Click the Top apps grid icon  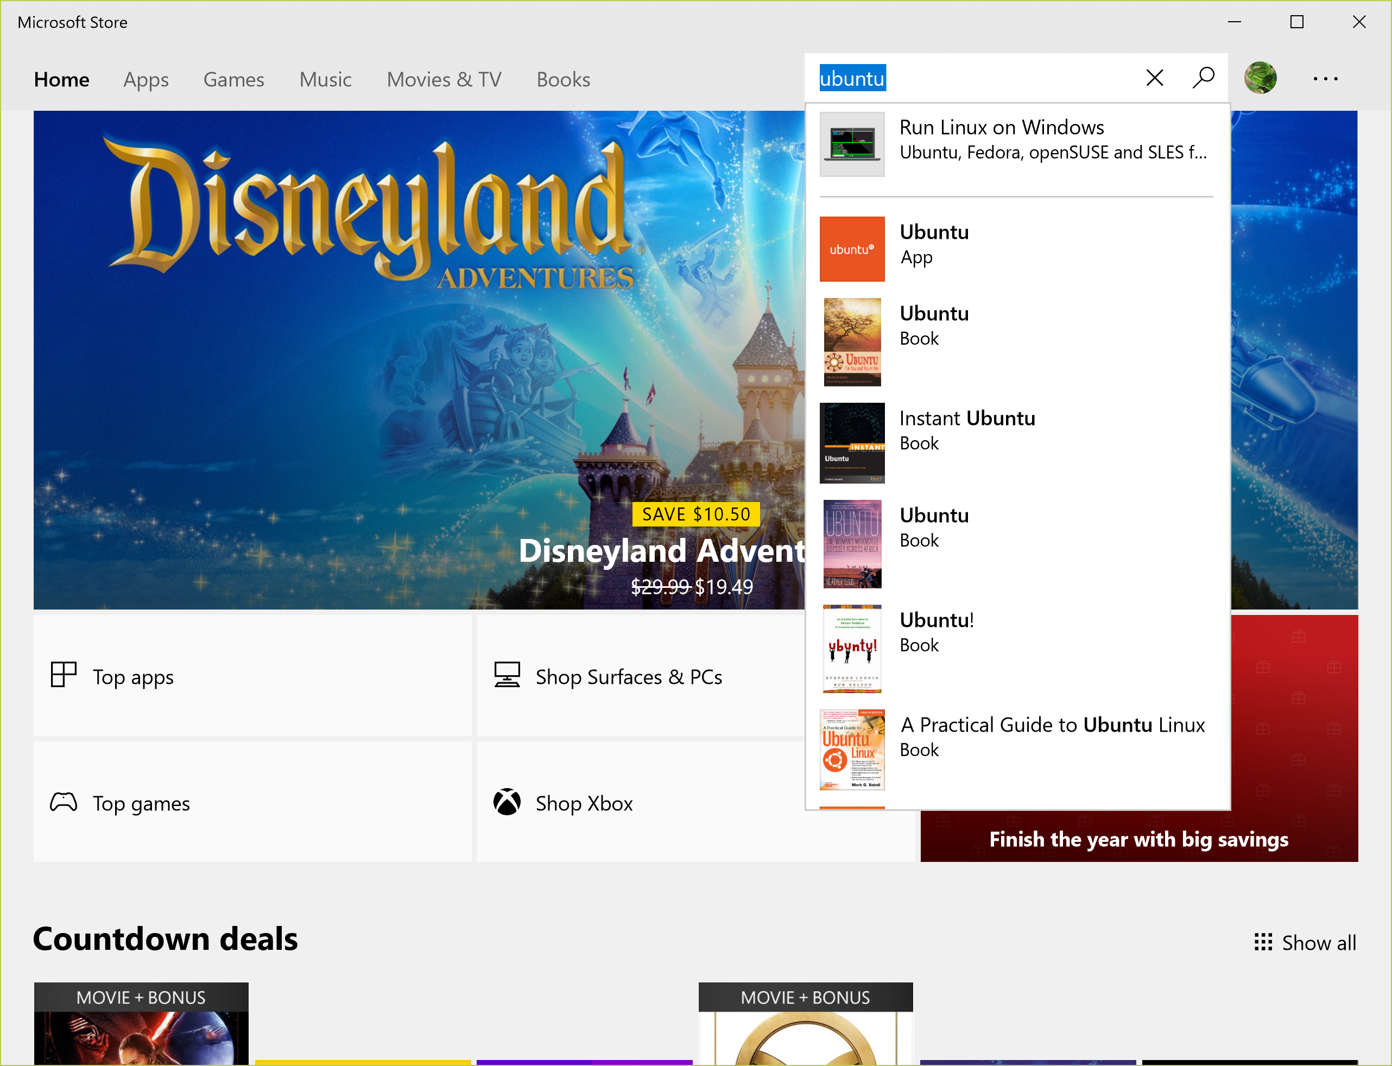coord(64,675)
